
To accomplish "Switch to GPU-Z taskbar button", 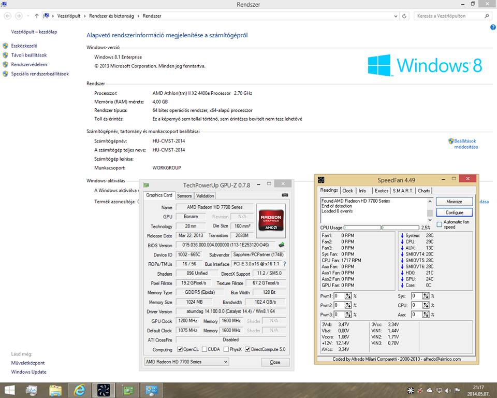I will click(x=127, y=390).
